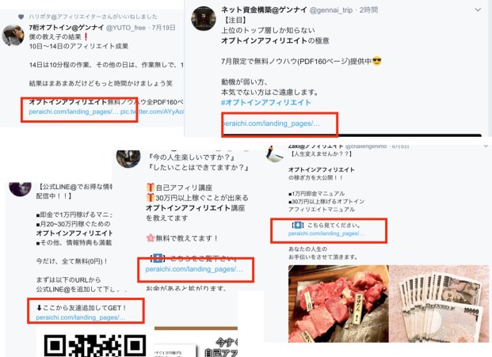Screen dimensions: 492x357
Task: Click the sunglasses emoji in PDF160 tweet
Action: tap(376, 61)
